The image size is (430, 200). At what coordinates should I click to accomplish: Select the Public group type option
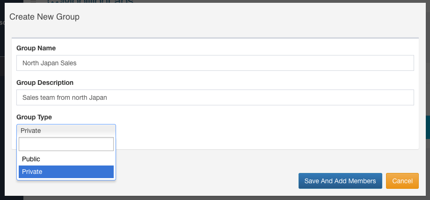[x=66, y=159]
